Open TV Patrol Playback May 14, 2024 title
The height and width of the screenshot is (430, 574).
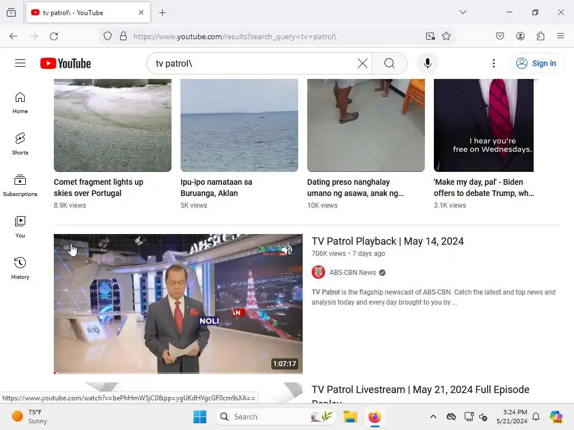pyautogui.click(x=388, y=241)
